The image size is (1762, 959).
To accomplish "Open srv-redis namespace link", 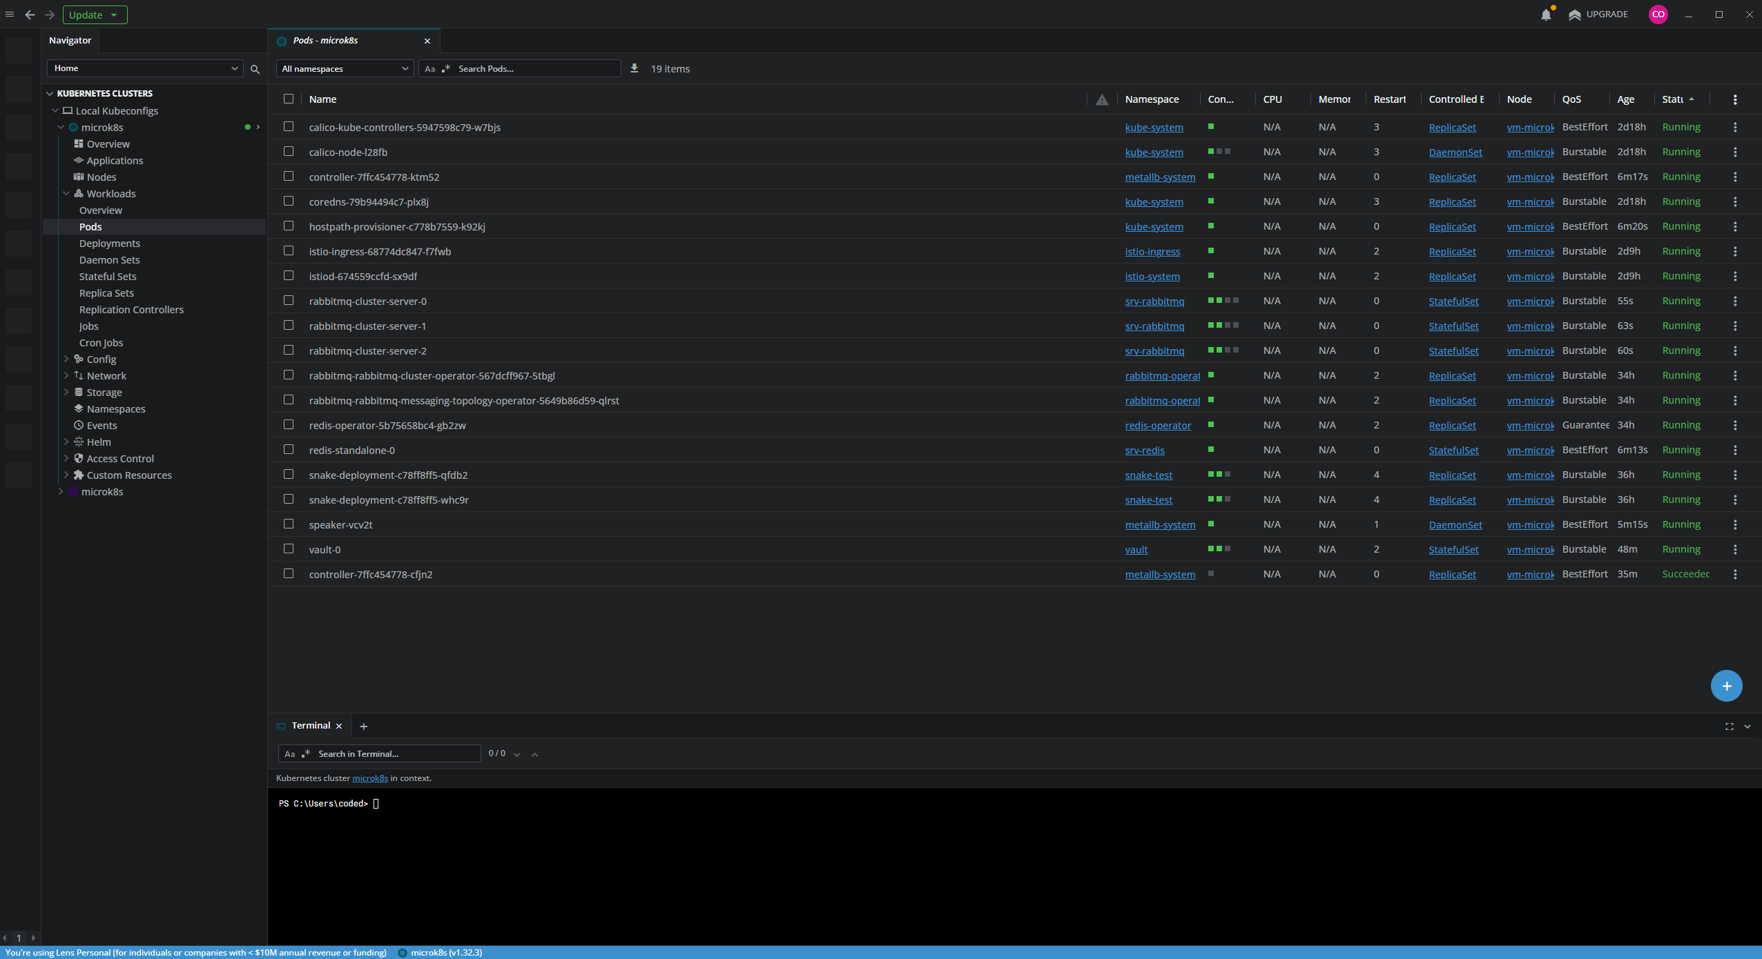I will click(x=1145, y=451).
